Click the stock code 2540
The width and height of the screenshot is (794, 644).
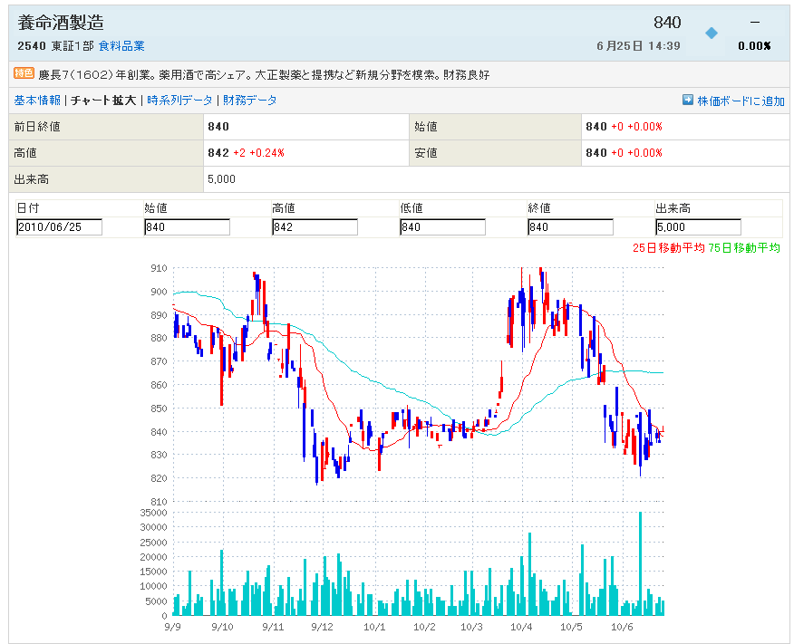pos(32,46)
